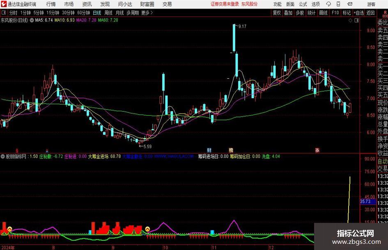The height and width of the screenshot is (250, 388).
Task: Open the 交易 menu
Action: click(167, 4)
